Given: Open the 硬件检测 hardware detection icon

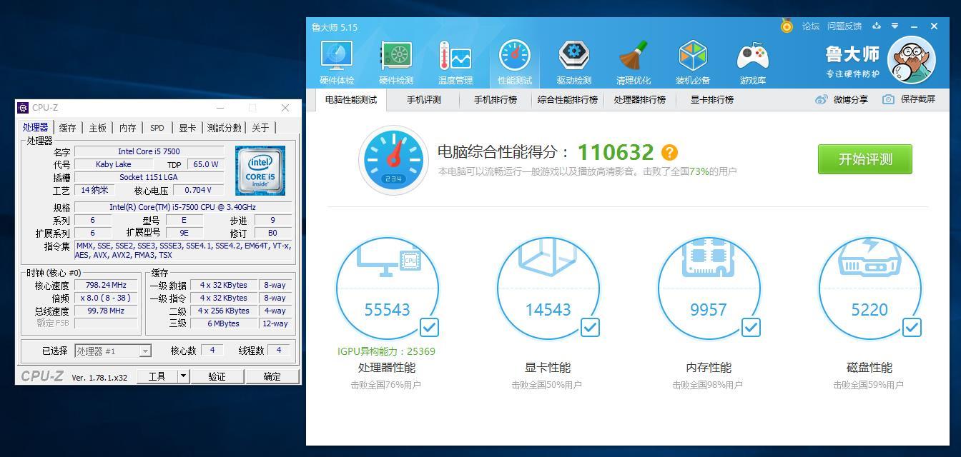Looking at the screenshot, I should 395,56.
